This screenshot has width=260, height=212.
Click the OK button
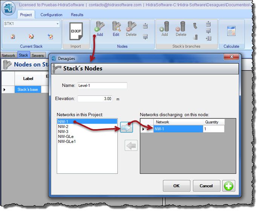coord(176,186)
